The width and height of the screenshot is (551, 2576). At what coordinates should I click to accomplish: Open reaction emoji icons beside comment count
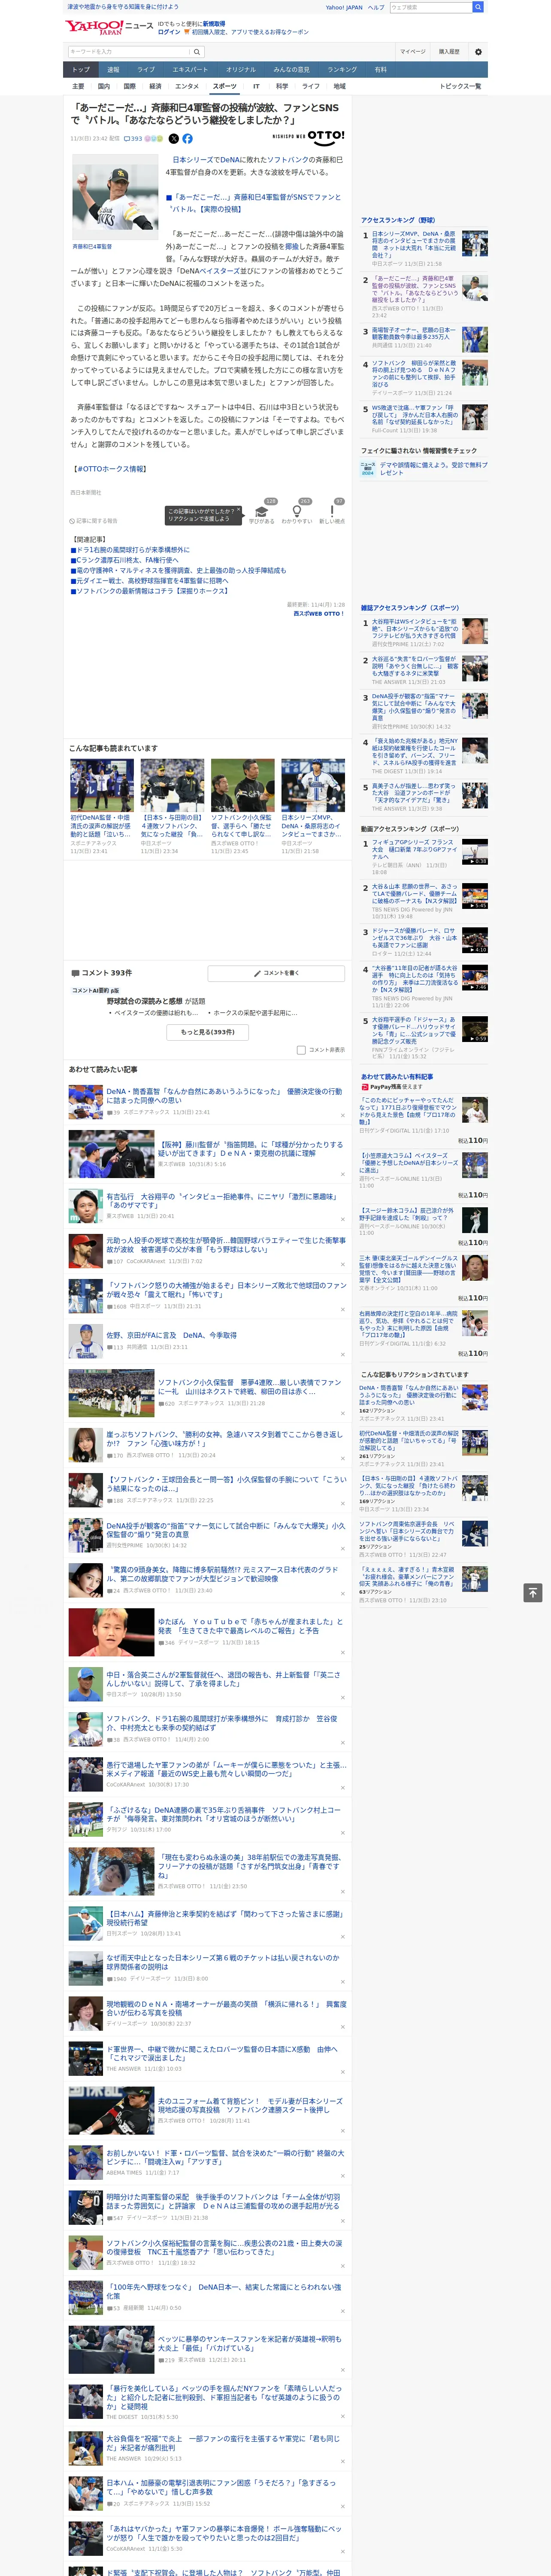(x=153, y=139)
